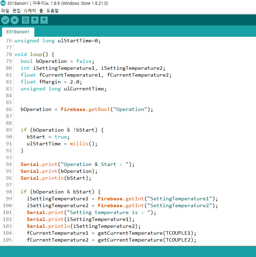Image resolution: width=256 pixels, height=257 pixels.
Task: Click 'Serial.println(iSettingTemperature2);' line
Action: (84, 226)
